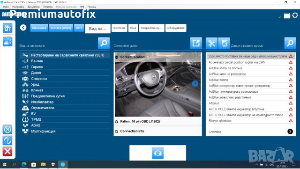Go to next page of data list
300x169 pixels.
[290, 132]
